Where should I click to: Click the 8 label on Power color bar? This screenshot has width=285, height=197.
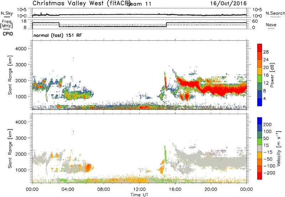(x=265, y=91)
